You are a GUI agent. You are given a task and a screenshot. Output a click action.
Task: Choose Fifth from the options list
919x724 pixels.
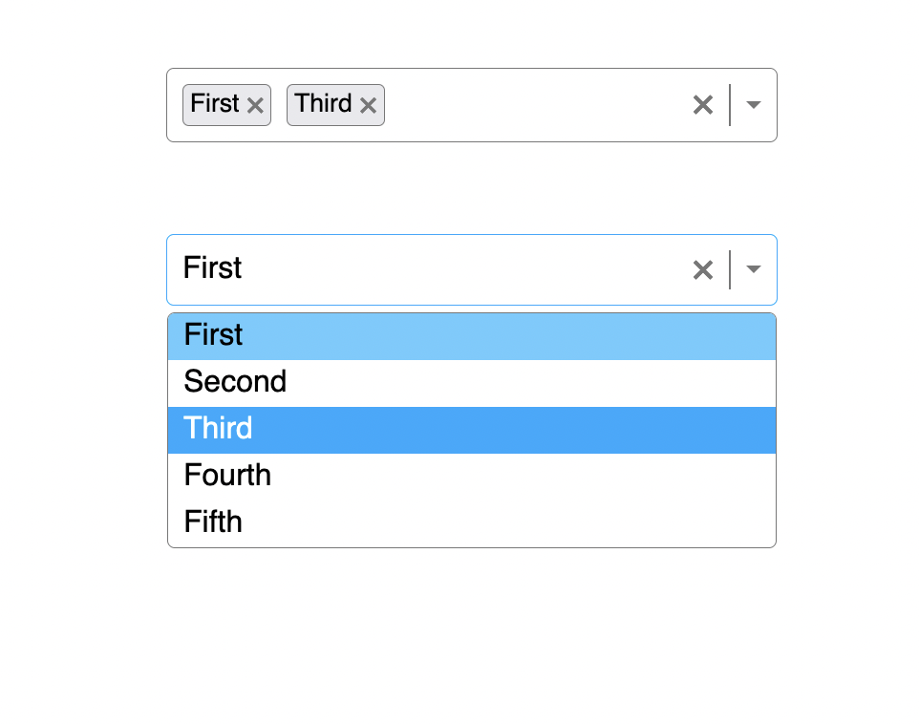(x=472, y=522)
